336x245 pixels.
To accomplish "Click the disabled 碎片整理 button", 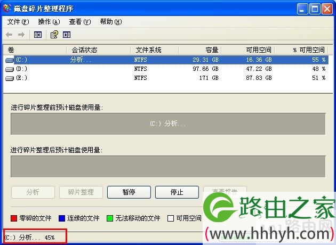I will pyautogui.click(x=81, y=192).
